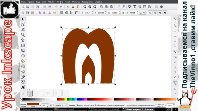Screen dimensions: 198x111
Task: Toggle move gradients with object option
Action: tap(160, 13)
